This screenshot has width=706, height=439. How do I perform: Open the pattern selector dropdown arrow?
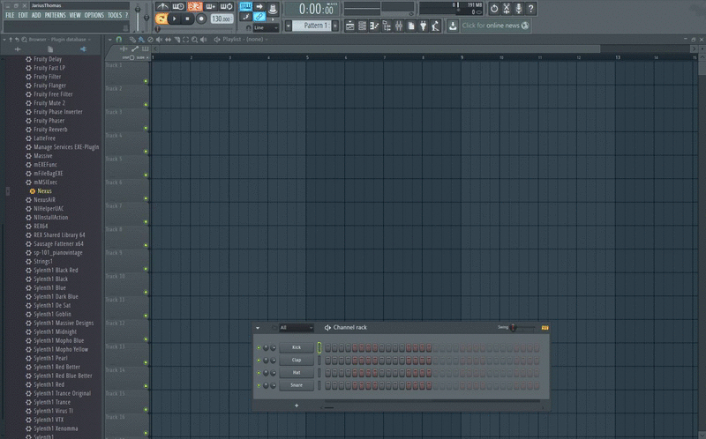point(288,26)
